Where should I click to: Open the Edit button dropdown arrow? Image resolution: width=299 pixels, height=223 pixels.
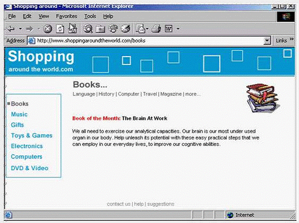(x=178, y=29)
